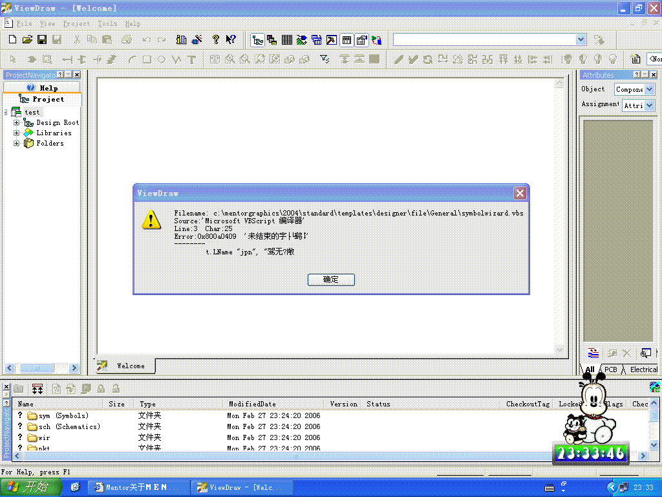The image size is (662, 497).
Task: Select the test project tree item
Action: point(32,112)
